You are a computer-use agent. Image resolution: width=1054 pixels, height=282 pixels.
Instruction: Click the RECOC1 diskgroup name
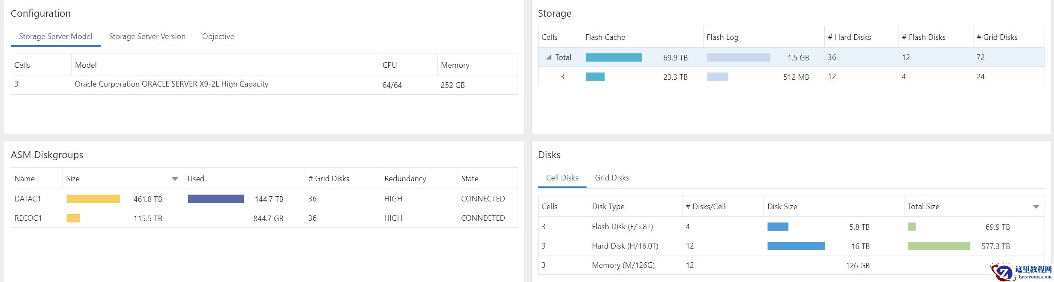[x=28, y=218]
